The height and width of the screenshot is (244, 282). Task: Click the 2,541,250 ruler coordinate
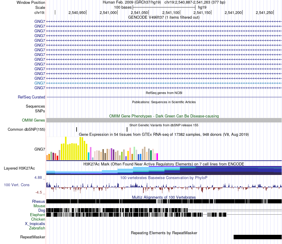[x=264, y=12]
